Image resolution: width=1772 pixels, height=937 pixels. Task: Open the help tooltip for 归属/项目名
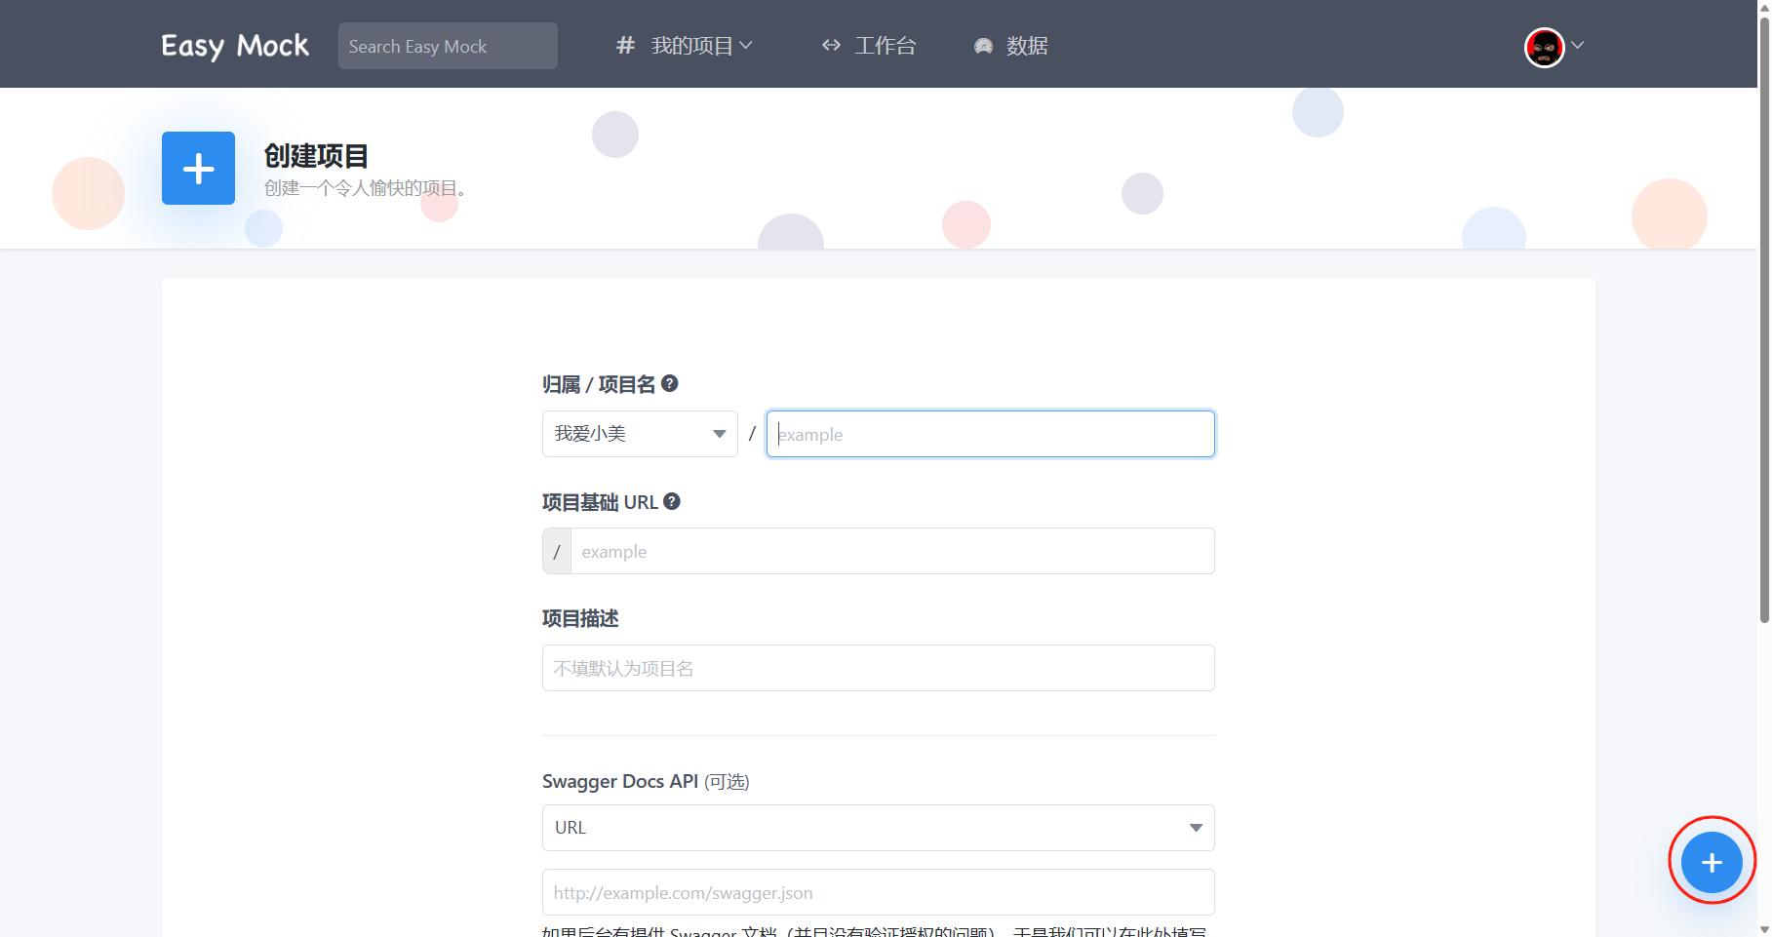670,383
